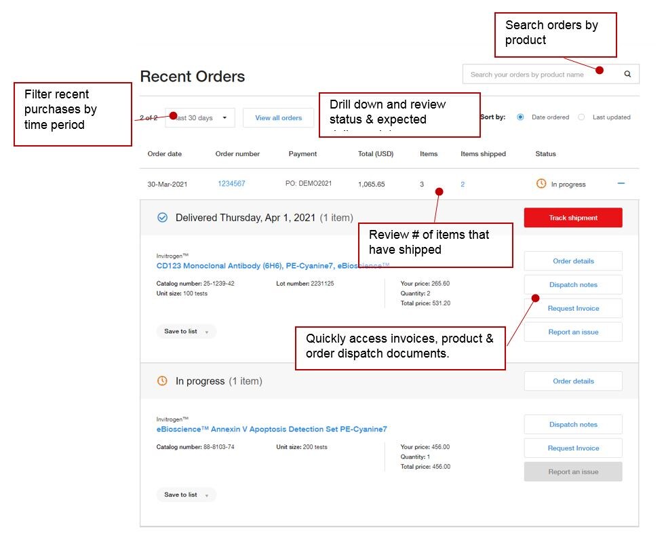Expand Save to list for CD123 Antibody
Image resolution: width=666 pixels, height=538 pixels.
186,332
